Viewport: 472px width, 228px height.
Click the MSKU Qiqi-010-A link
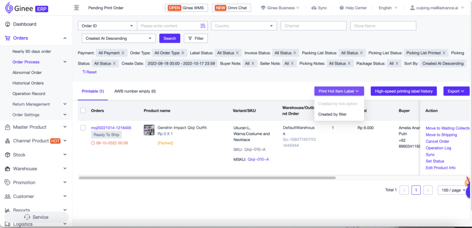pos(258,159)
